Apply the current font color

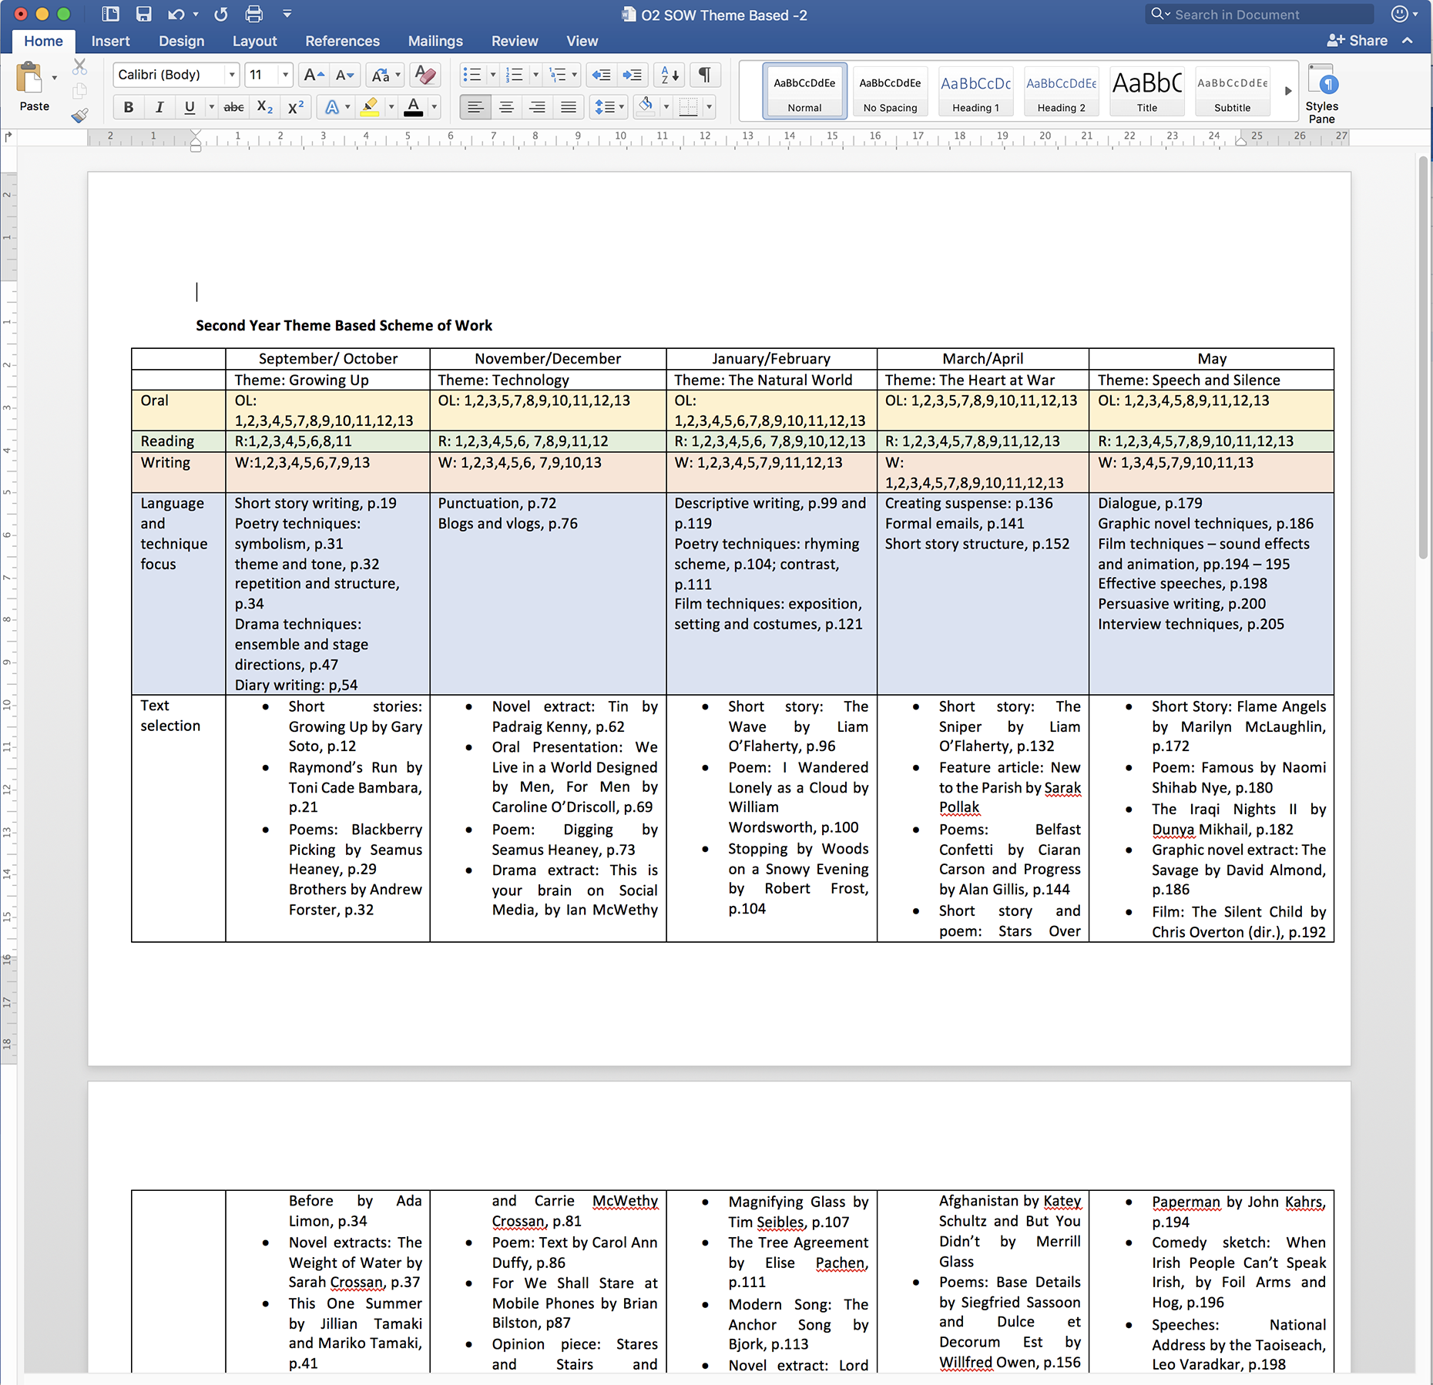[x=414, y=107]
